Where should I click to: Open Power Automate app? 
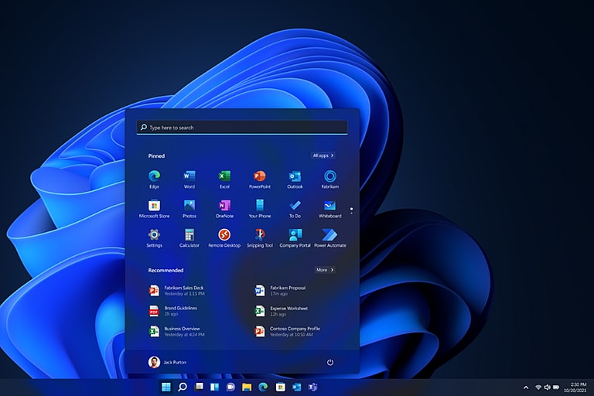329,235
